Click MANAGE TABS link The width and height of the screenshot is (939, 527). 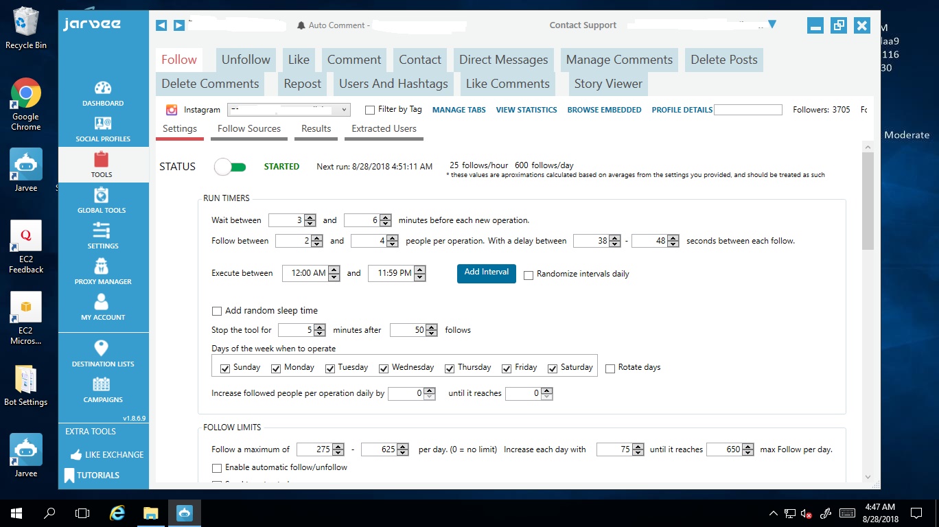(459, 110)
